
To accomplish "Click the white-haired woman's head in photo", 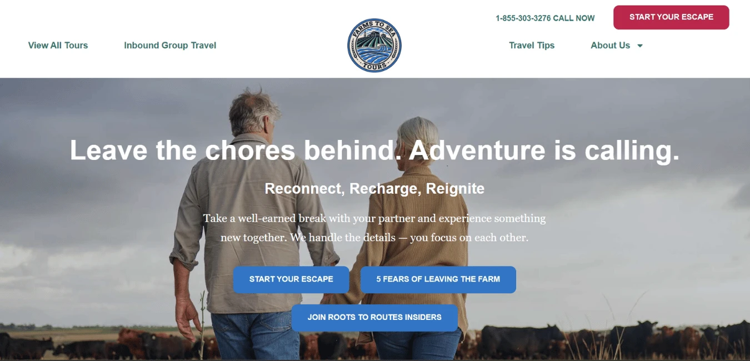I will pos(420,139).
